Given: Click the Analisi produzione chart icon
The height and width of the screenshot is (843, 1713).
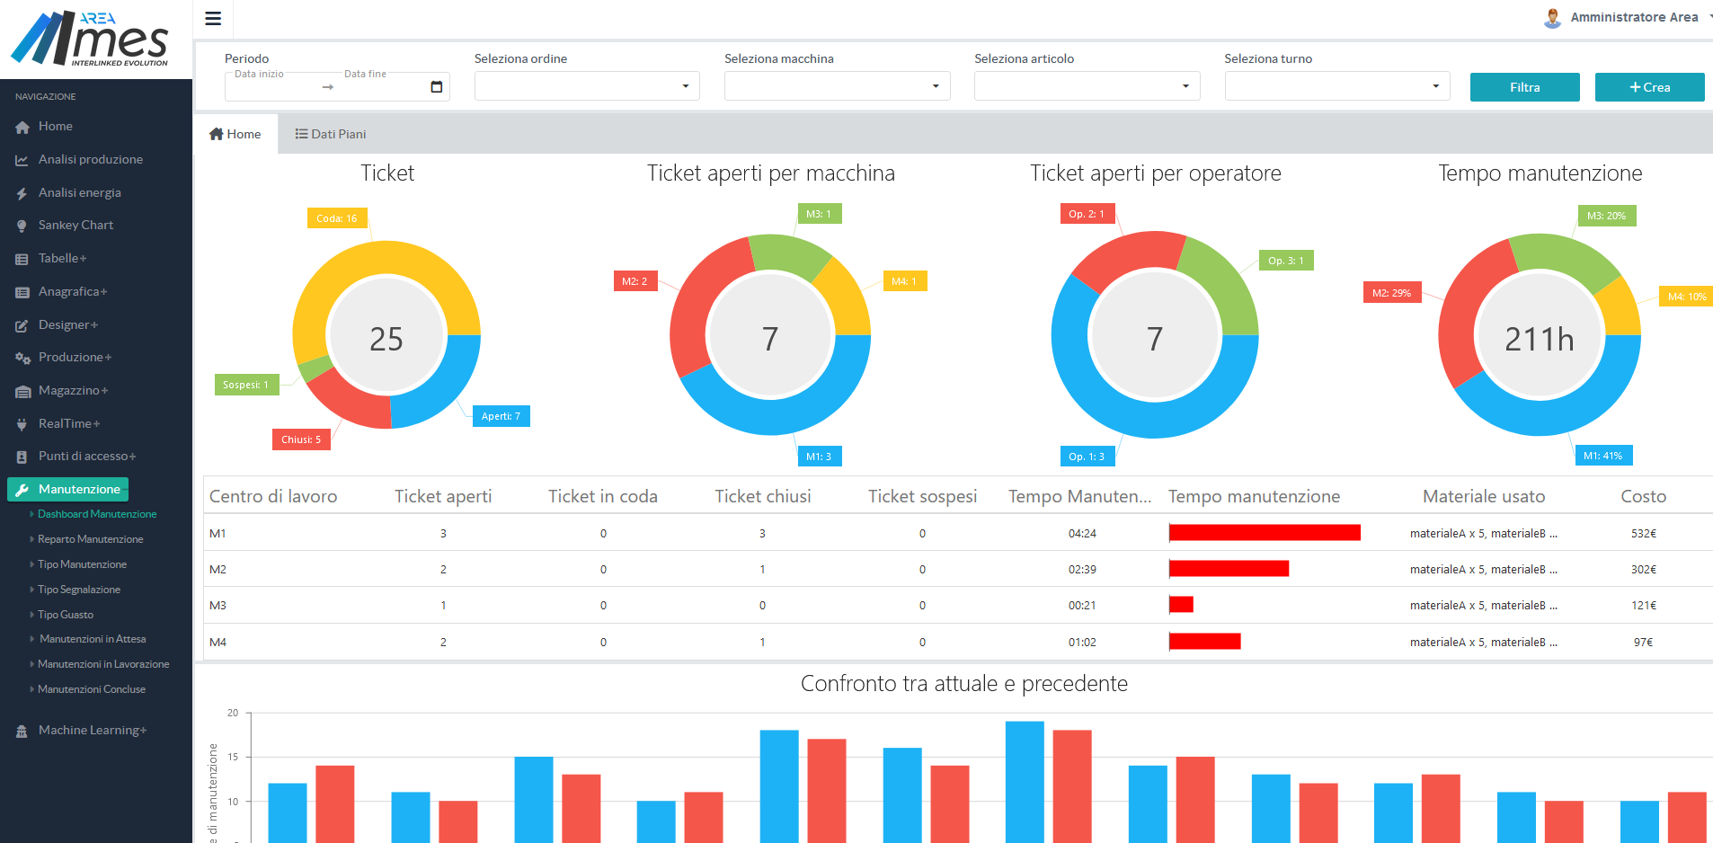Looking at the screenshot, I should pyautogui.click(x=22, y=160).
